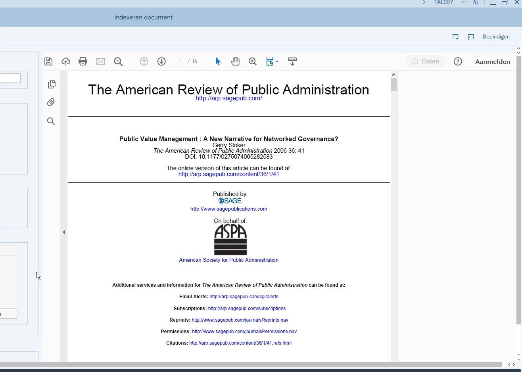This screenshot has width=522, height=372.
Task: Click the lock icon in the title bar
Action: (x=476, y=2)
